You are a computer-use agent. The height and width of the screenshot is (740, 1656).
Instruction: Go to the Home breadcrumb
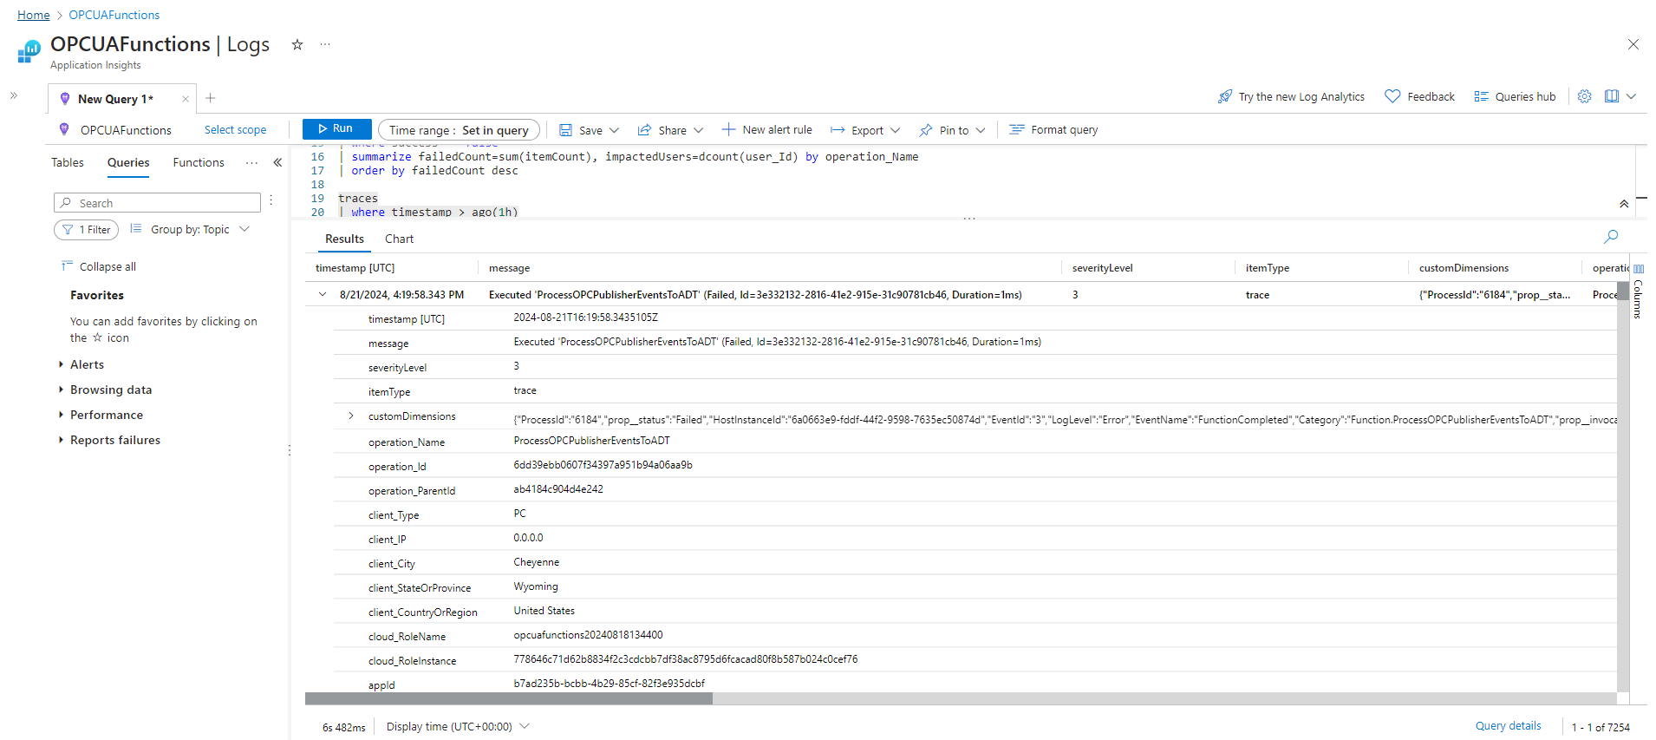[33, 15]
